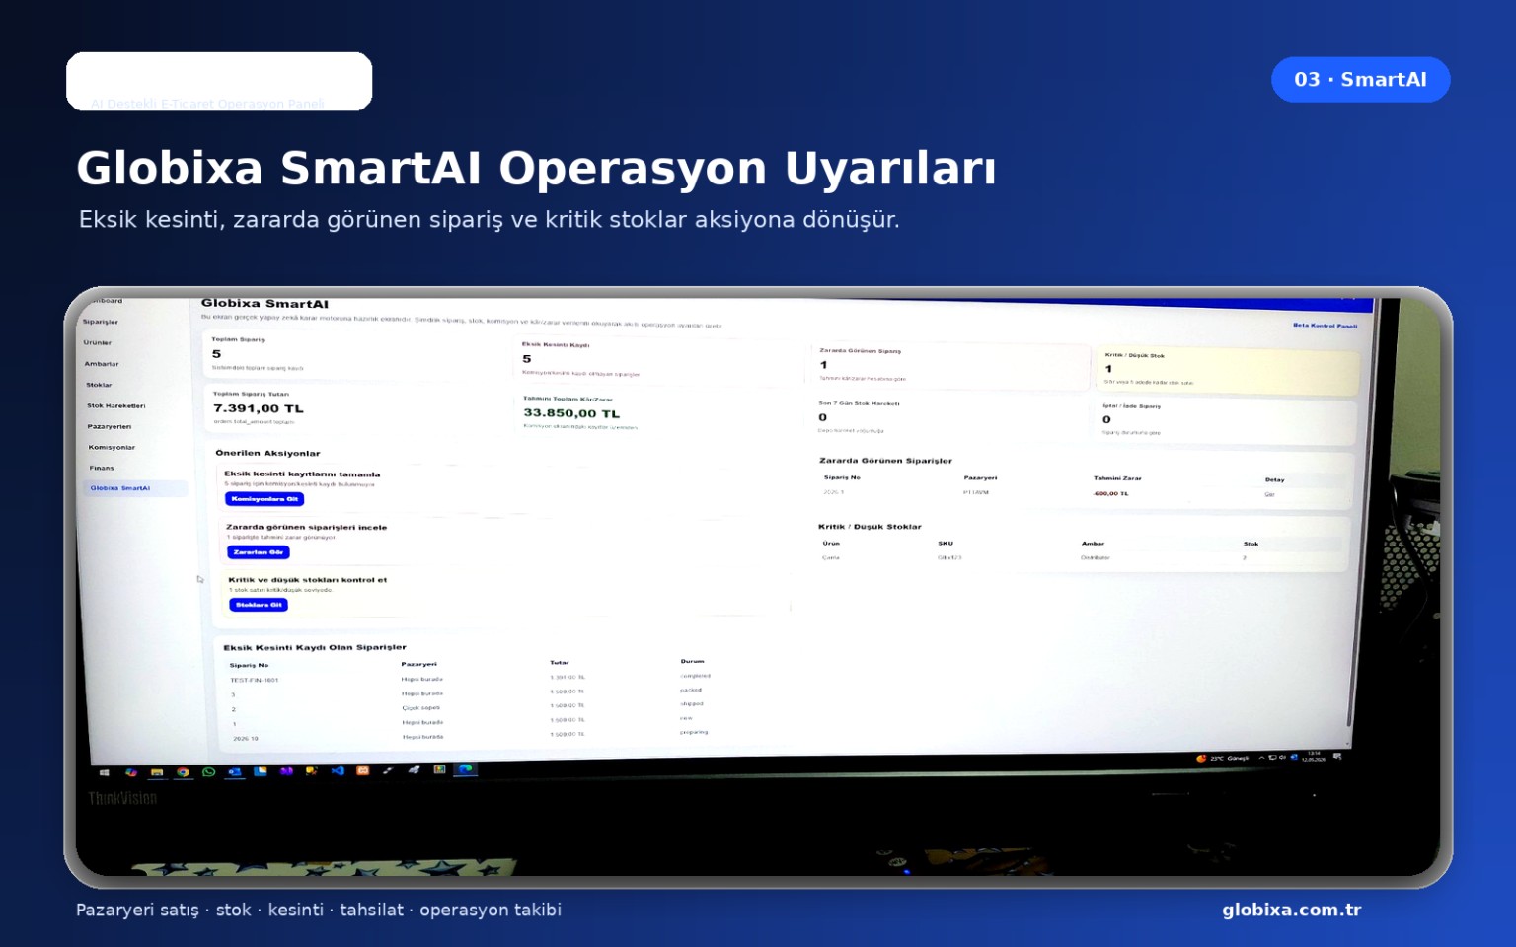This screenshot has width=1516, height=947.
Task: Open Stoklar in the sidebar
Action: [x=99, y=385]
